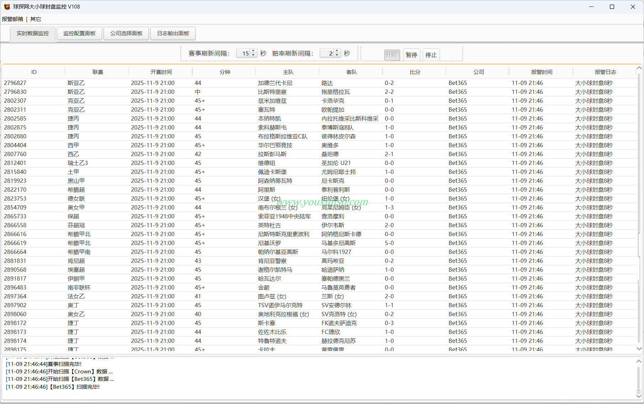This screenshot has height=404, width=644.
Task: Switch to the 公司选择面板 tab
Action: click(126, 33)
